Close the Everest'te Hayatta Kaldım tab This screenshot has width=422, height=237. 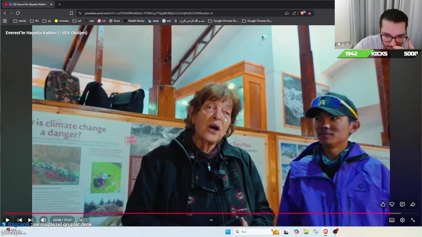pos(51,4)
